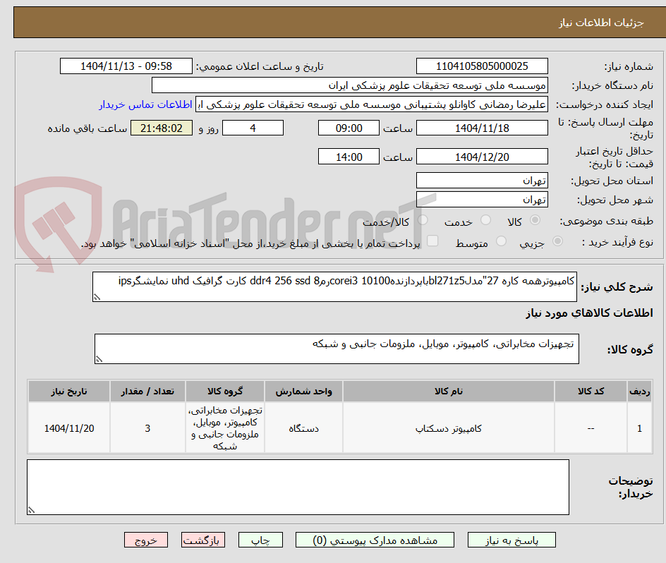The height and width of the screenshot is (563, 666).
Task: Click the 'جزئیات اطلاعات نیاز' page title
Action: click(601, 23)
